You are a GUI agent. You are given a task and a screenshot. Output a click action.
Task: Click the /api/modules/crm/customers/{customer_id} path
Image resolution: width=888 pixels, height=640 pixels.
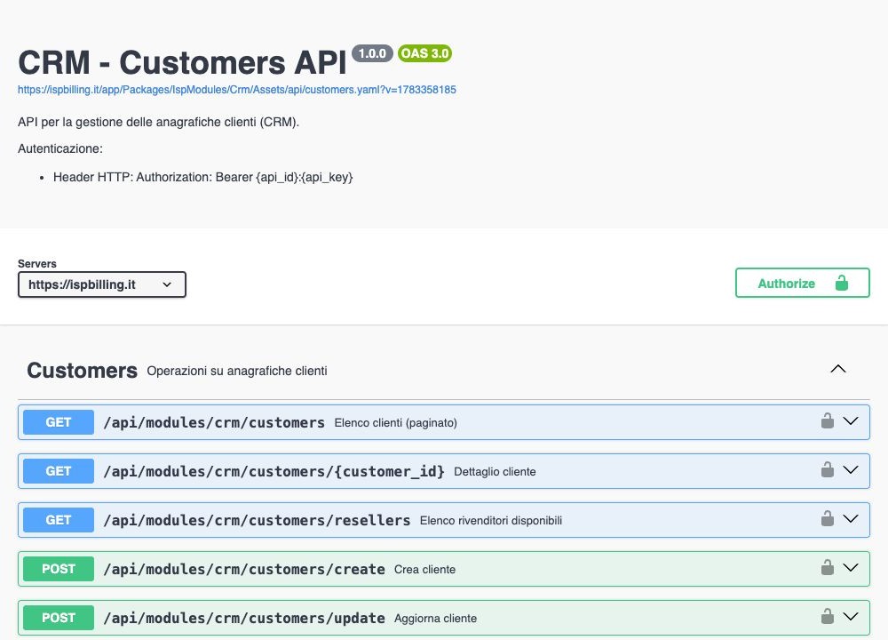click(x=274, y=472)
